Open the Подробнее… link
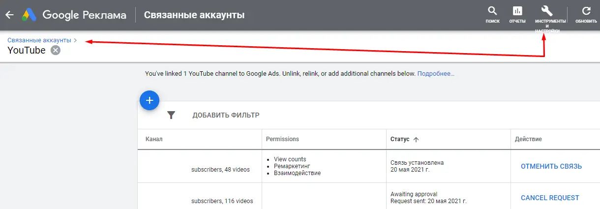 pos(436,74)
